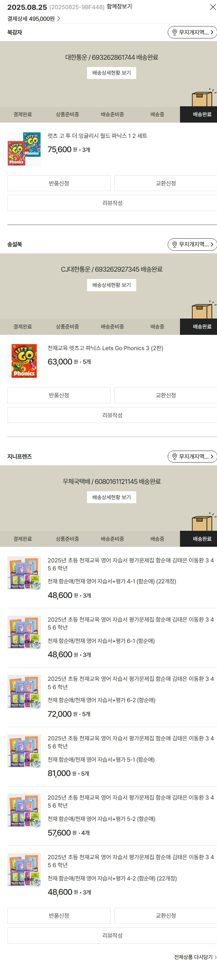View 우체국택배 delivery details 배송상세현황 보기
Image resolution: width=217 pixels, height=971 pixels.
click(x=111, y=497)
